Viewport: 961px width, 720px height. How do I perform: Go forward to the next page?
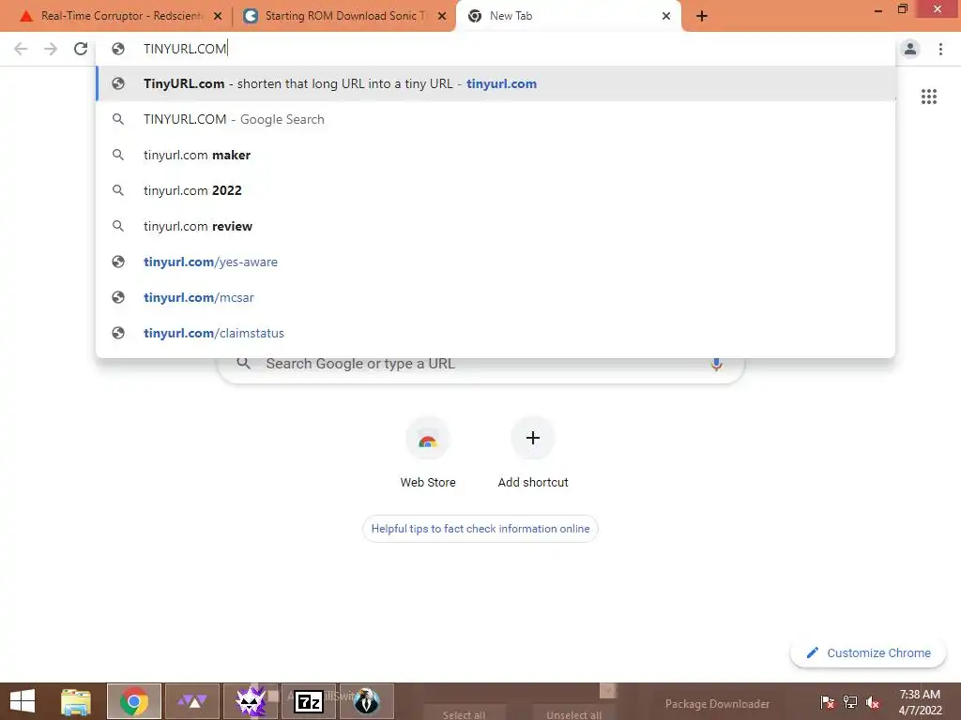point(51,49)
